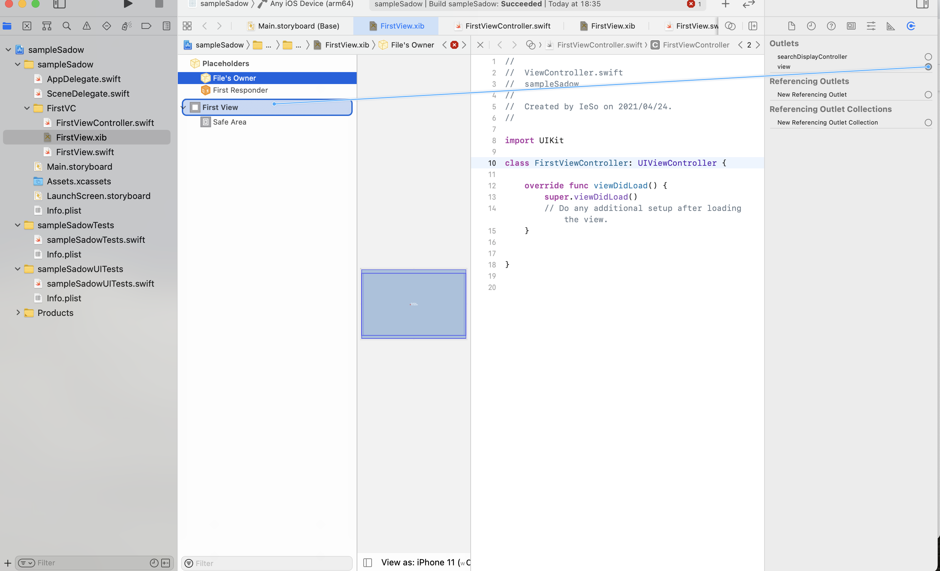This screenshot has height=571, width=940.
Task: Click the navigator Filter field
Action: [x=91, y=563]
